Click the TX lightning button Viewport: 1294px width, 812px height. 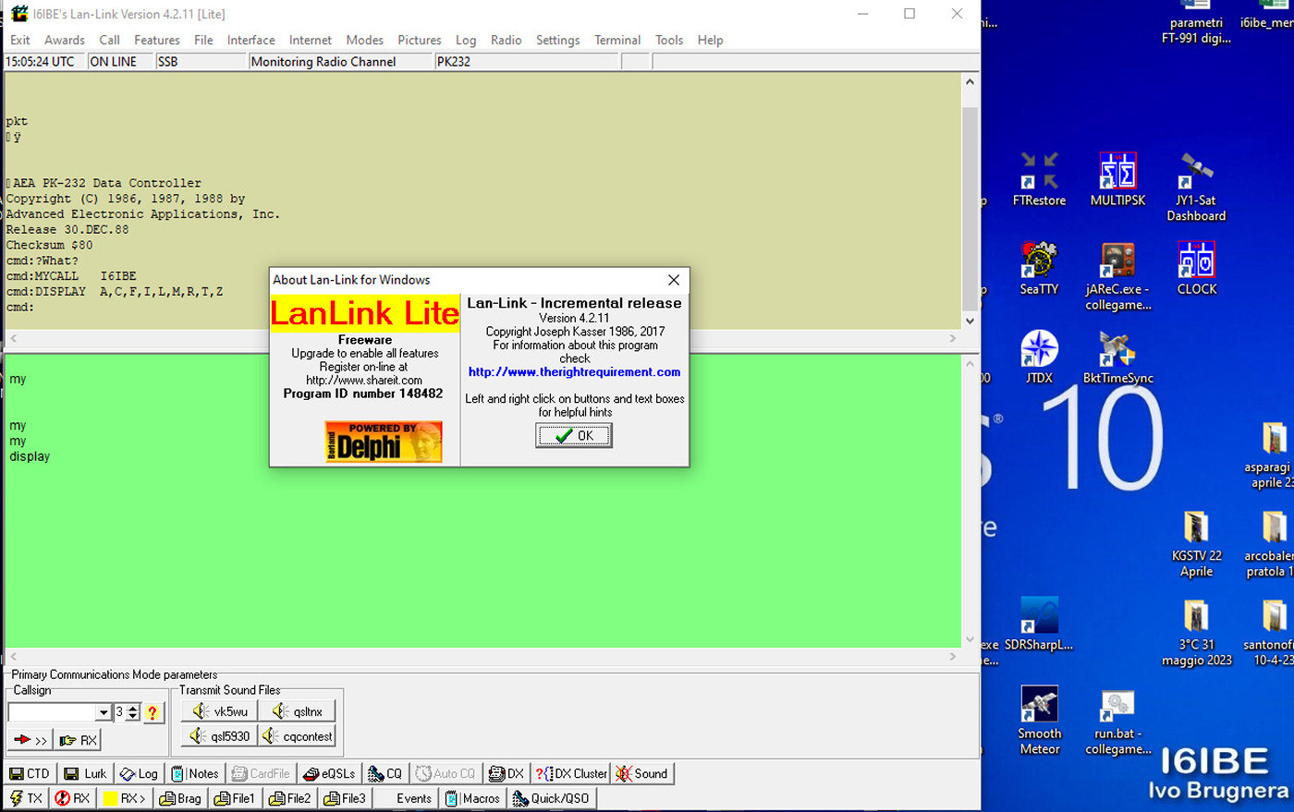click(26, 798)
